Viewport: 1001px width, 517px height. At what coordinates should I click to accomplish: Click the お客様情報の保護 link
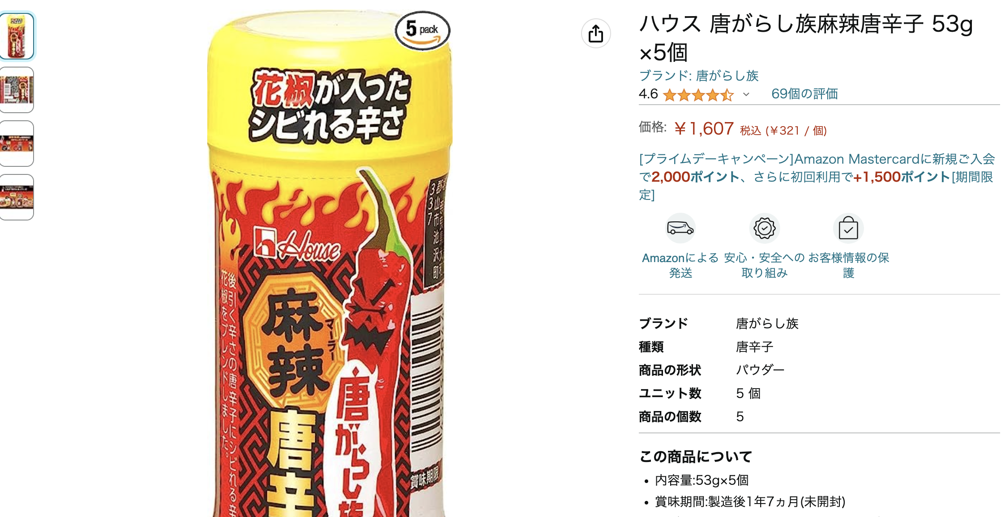(848, 265)
